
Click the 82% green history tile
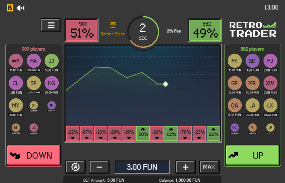(171, 134)
